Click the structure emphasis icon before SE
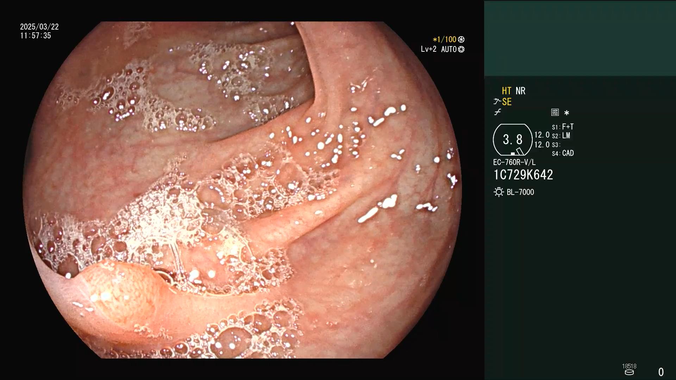 coord(497,102)
